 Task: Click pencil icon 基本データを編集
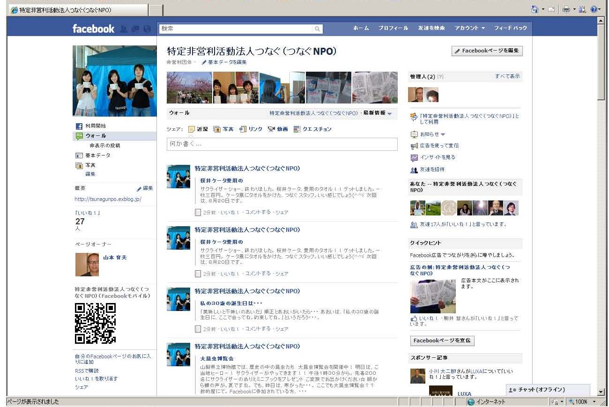click(x=204, y=62)
